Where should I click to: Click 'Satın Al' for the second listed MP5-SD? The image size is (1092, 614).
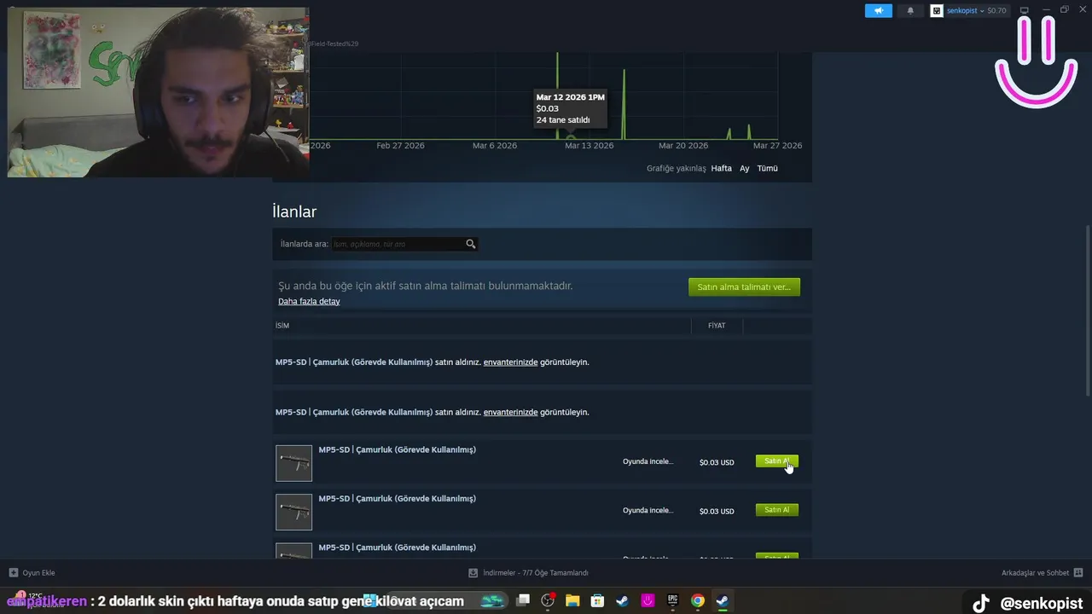pos(776,510)
